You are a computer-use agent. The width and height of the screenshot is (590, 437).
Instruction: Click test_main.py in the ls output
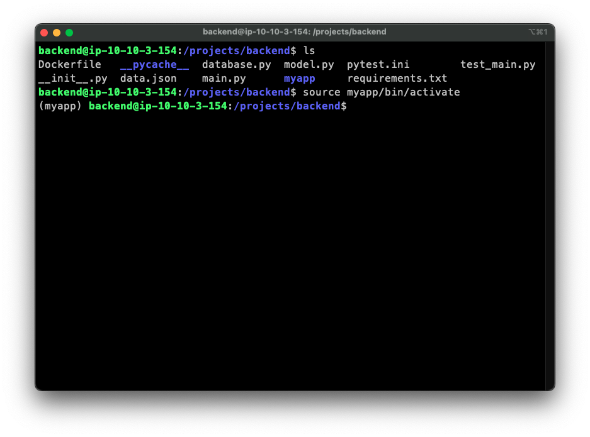(x=497, y=65)
